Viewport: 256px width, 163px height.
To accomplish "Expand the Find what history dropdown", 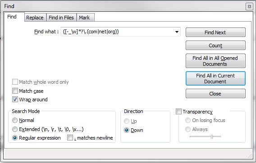I will point(177,32).
